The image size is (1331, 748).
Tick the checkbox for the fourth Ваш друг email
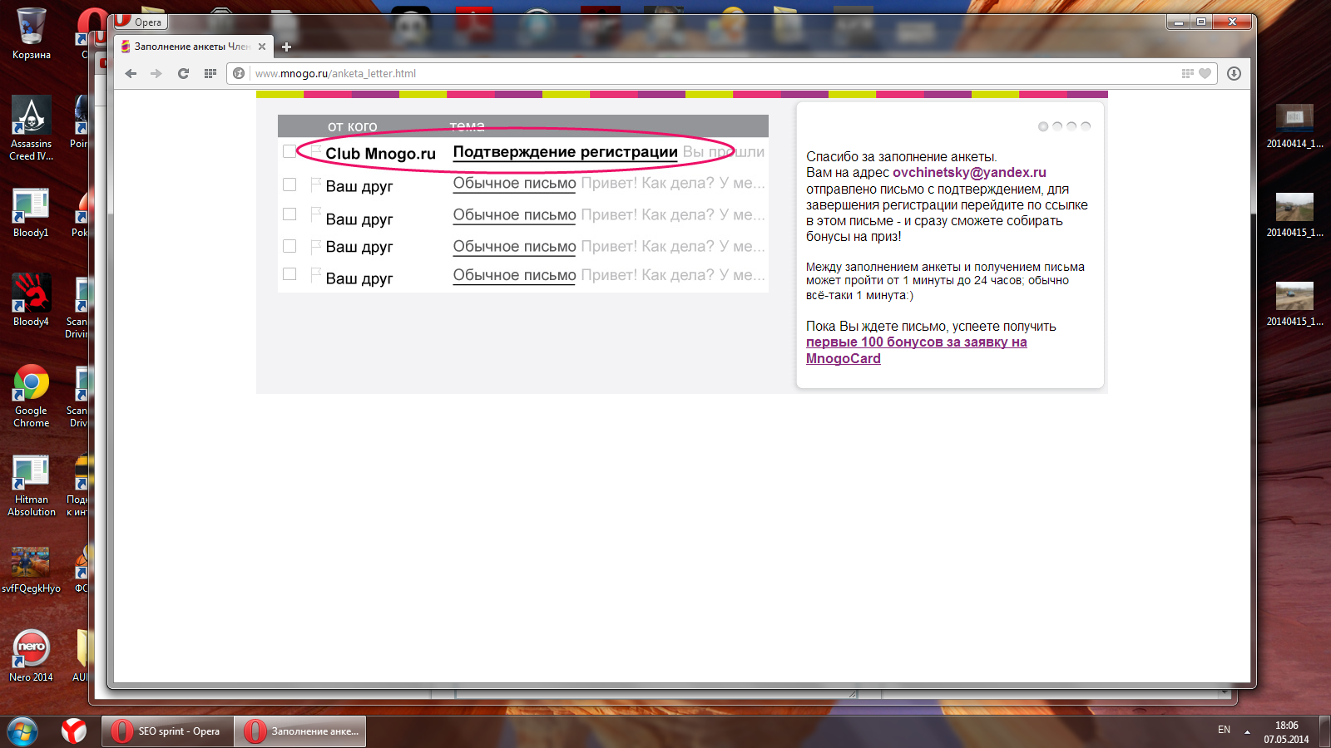tap(289, 274)
